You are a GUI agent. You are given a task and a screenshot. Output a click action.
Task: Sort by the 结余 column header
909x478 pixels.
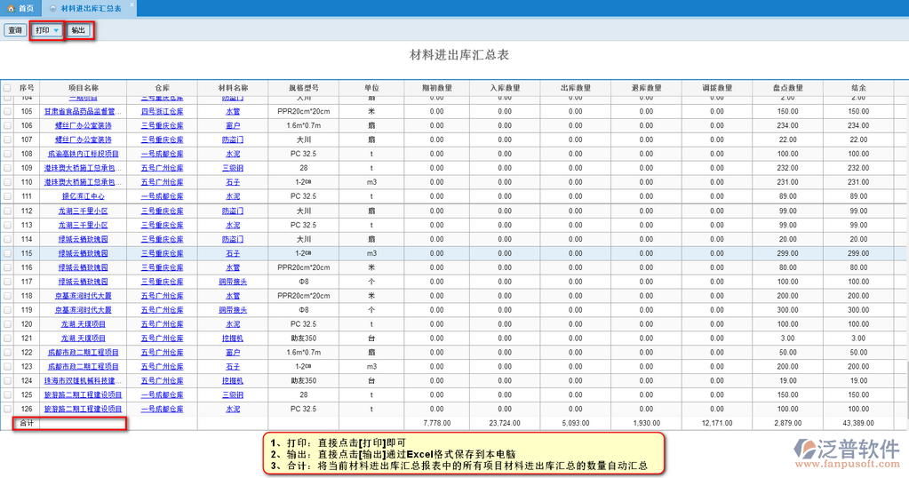coord(858,89)
